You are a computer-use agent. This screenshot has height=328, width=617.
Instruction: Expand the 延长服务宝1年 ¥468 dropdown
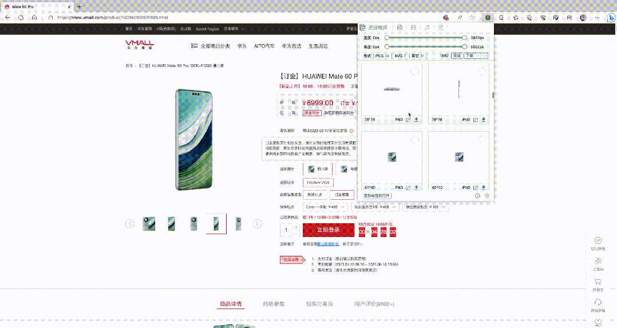374,207
